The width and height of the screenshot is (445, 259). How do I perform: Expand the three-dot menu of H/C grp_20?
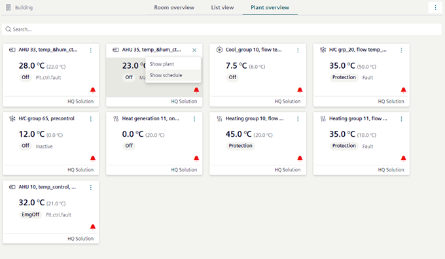coord(401,50)
